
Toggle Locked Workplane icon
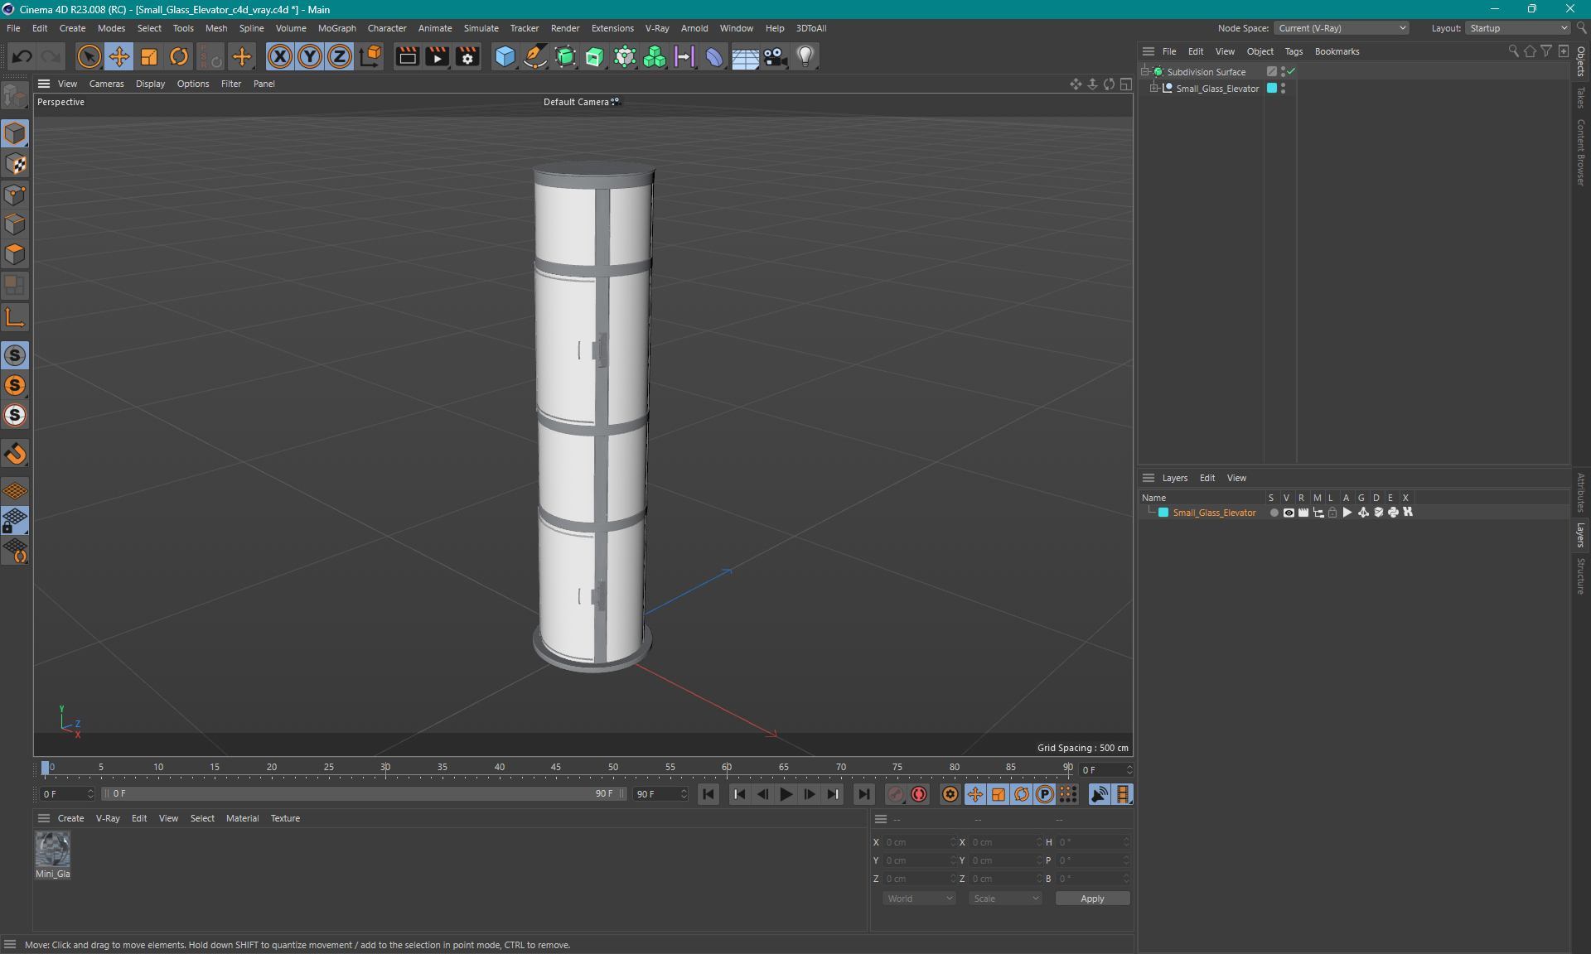[x=15, y=521]
